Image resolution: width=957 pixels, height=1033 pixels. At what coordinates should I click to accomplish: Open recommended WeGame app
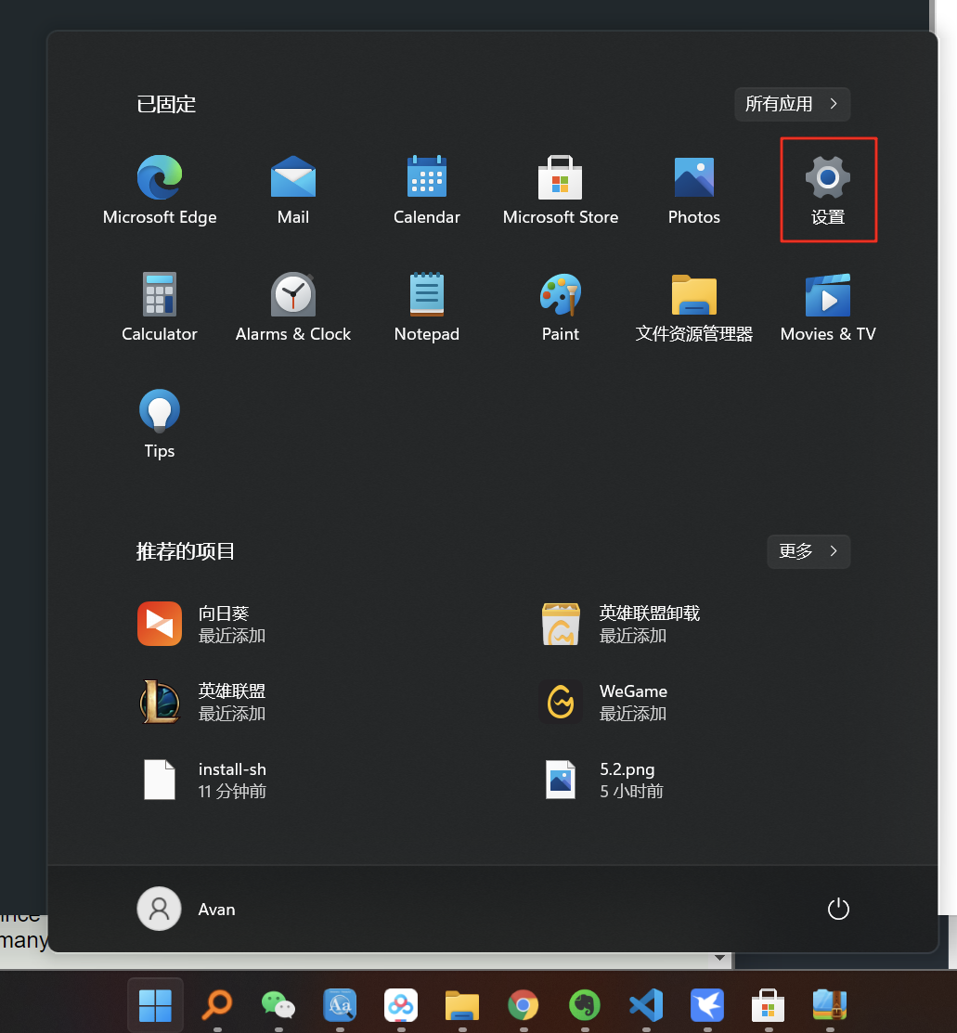[603, 702]
